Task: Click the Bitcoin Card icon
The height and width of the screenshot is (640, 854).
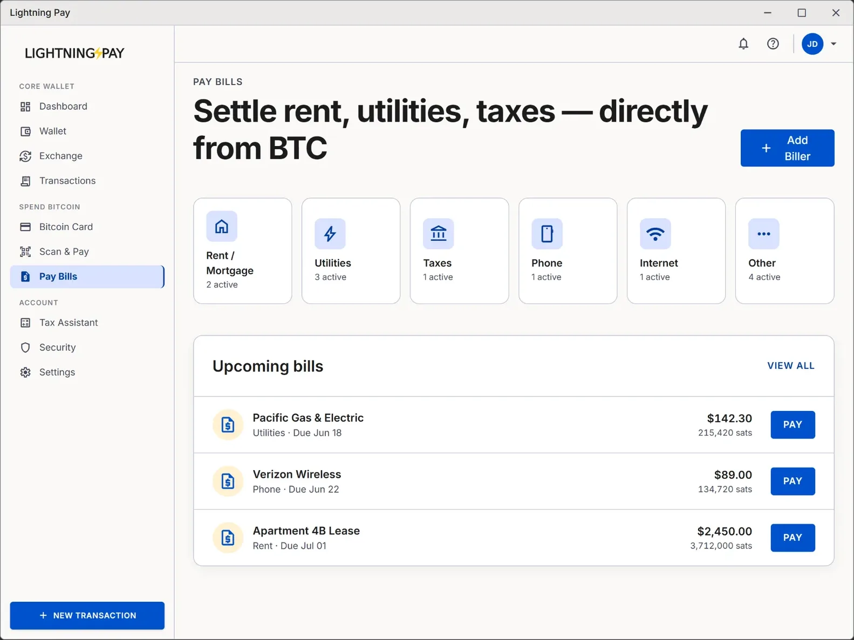Action: [x=25, y=227]
